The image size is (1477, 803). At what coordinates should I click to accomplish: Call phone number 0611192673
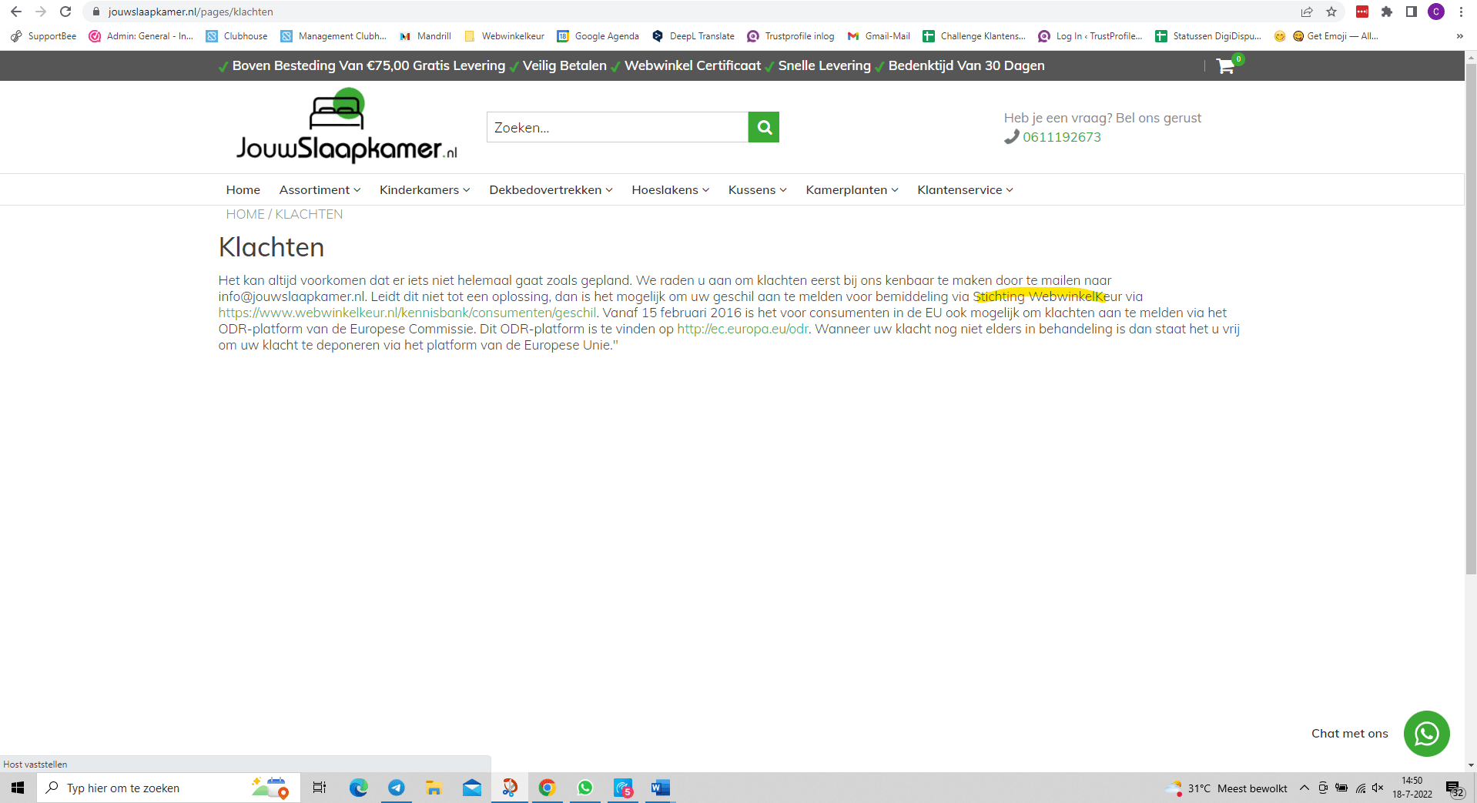tap(1061, 137)
